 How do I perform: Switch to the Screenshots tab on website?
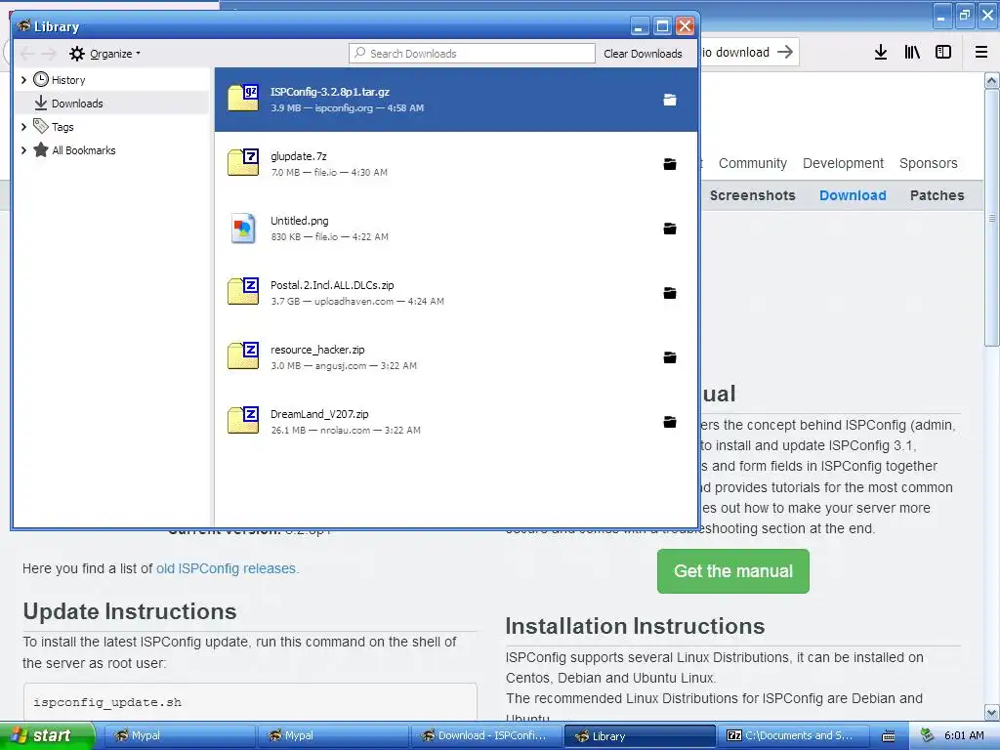pyautogui.click(x=753, y=195)
